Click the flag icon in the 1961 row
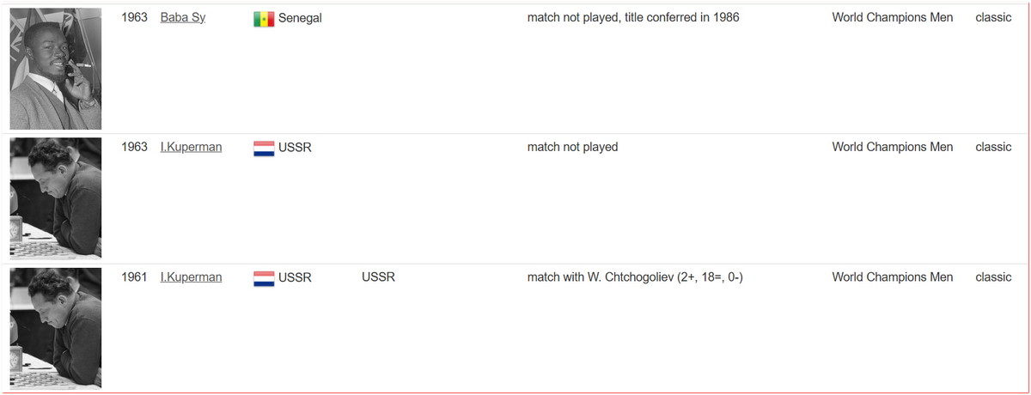1031x395 pixels. [x=263, y=277]
